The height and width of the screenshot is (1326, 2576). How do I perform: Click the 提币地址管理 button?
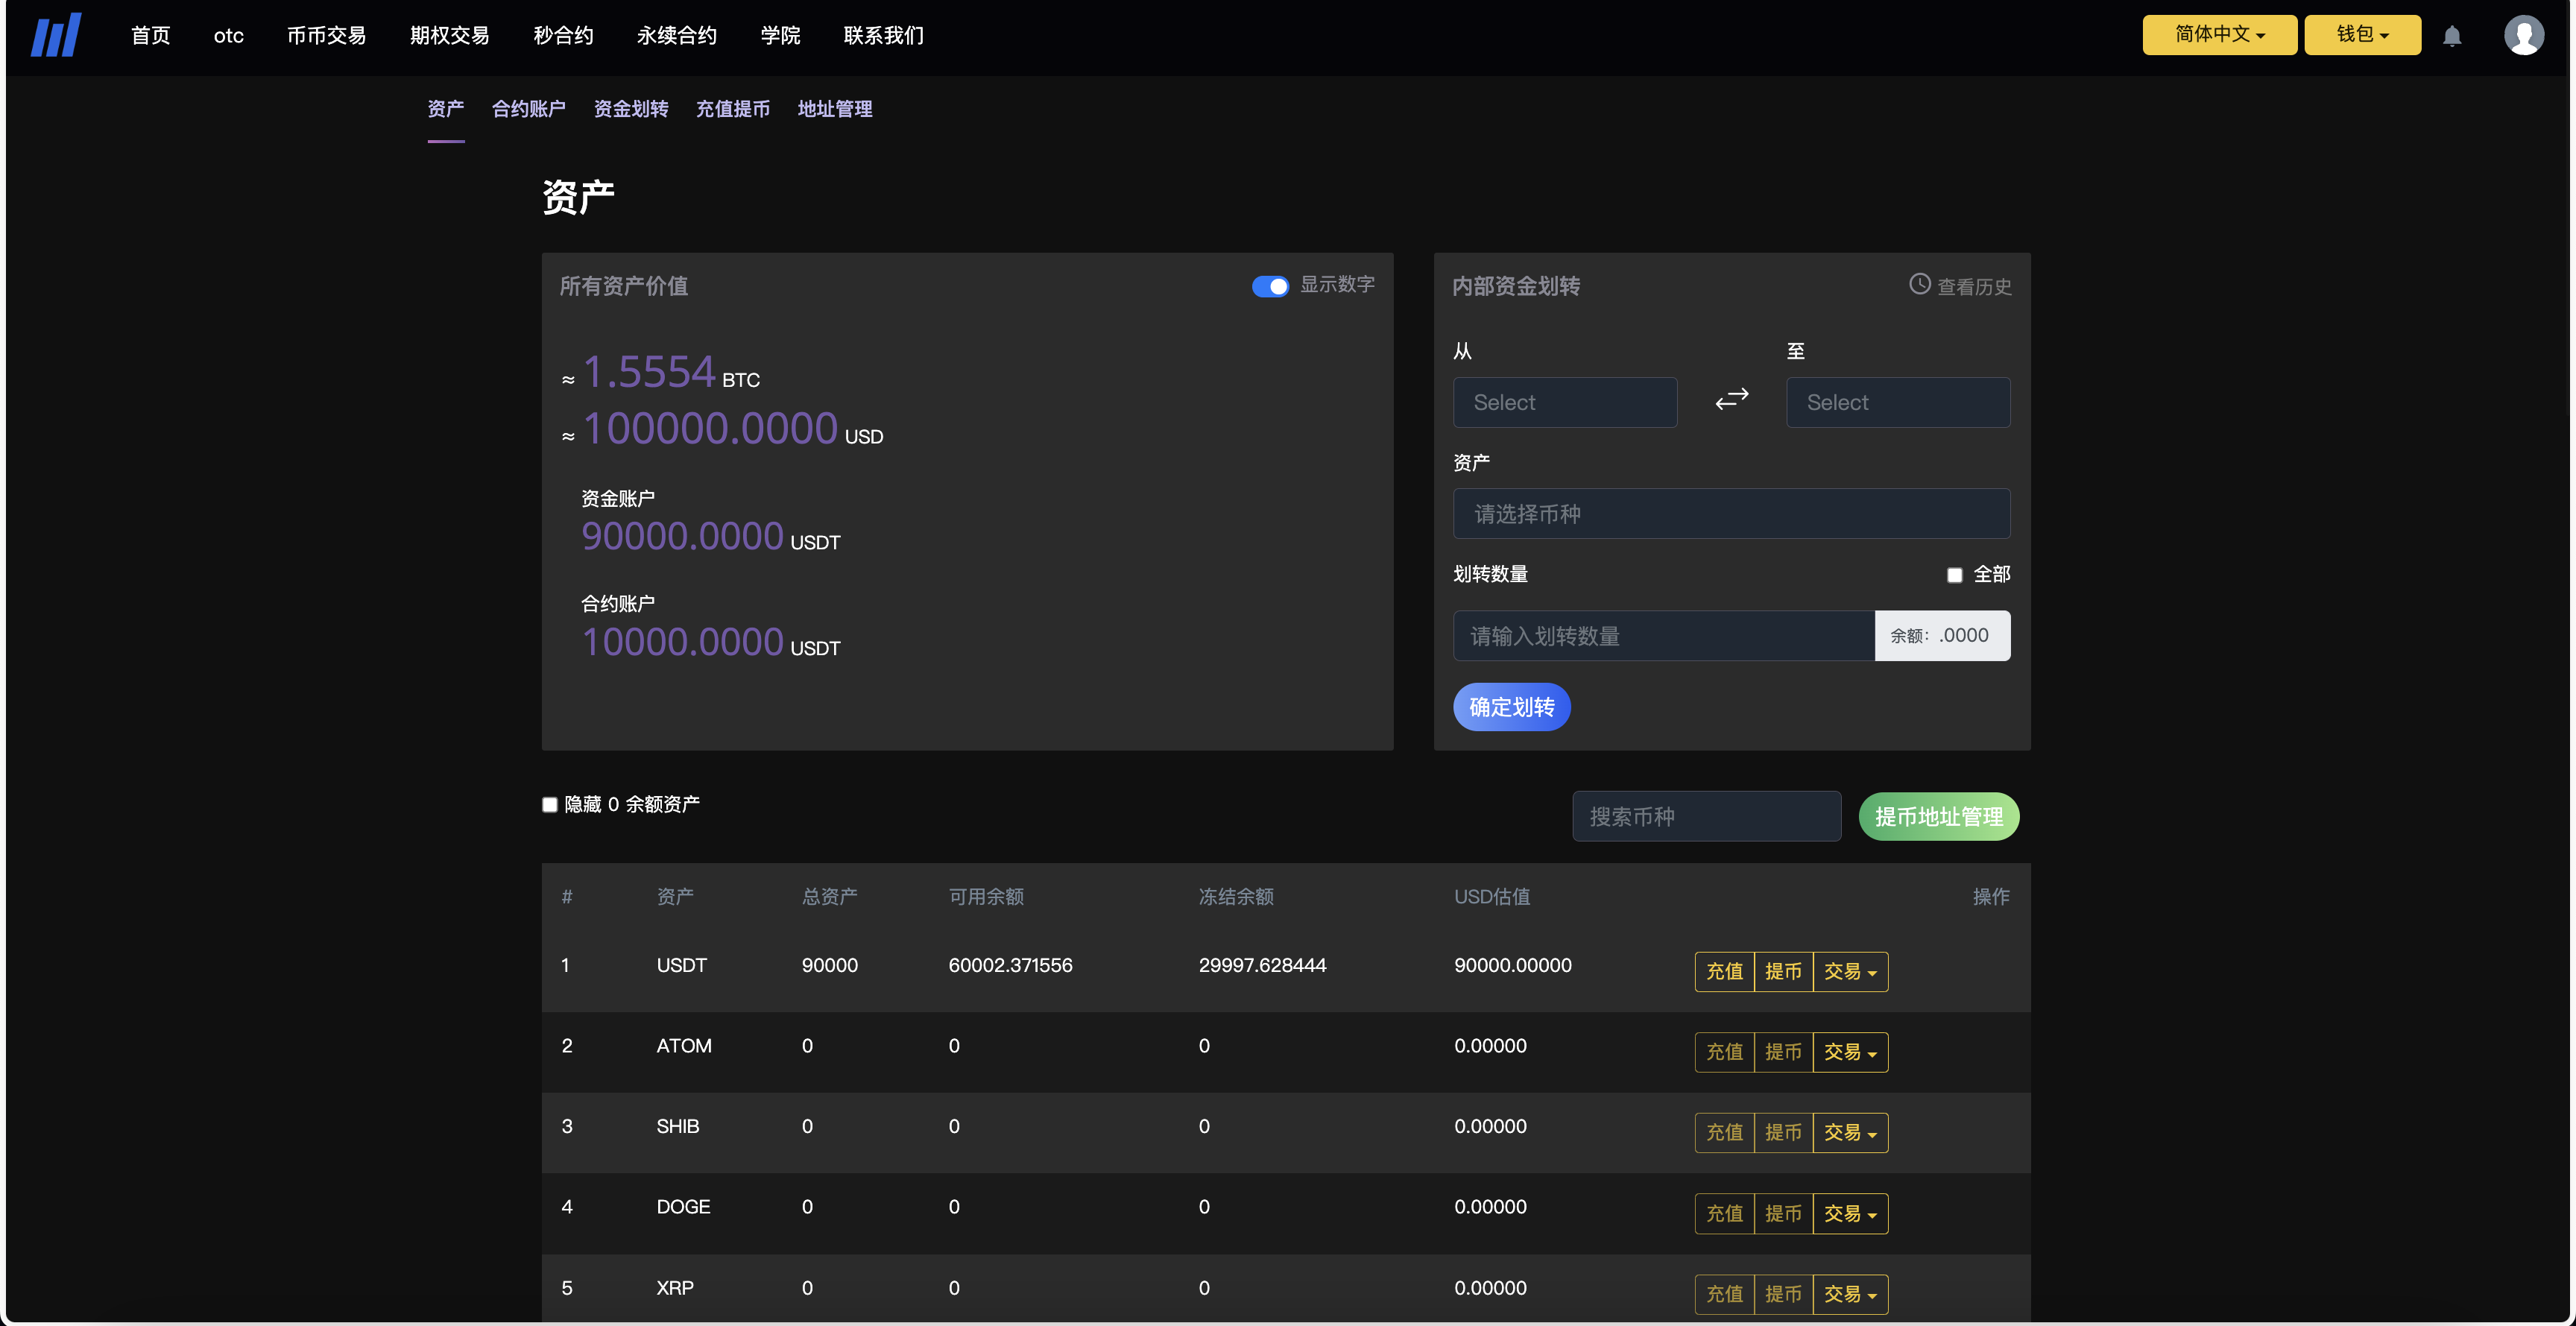pyautogui.click(x=1938, y=817)
